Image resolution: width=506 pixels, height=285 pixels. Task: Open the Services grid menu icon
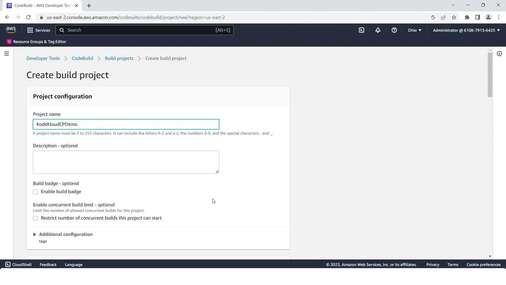pyautogui.click(x=30, y=30)
